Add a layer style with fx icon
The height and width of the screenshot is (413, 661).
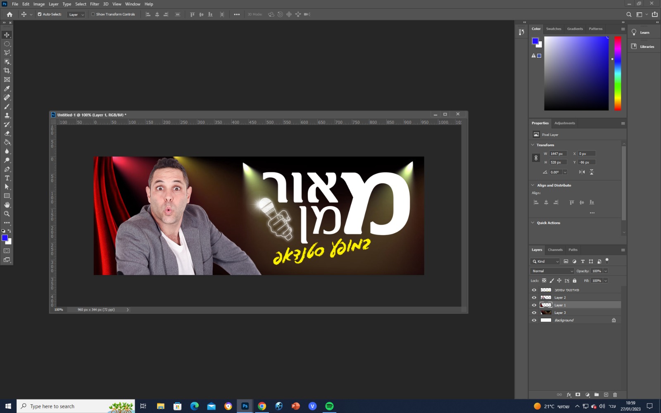point(569,395)
